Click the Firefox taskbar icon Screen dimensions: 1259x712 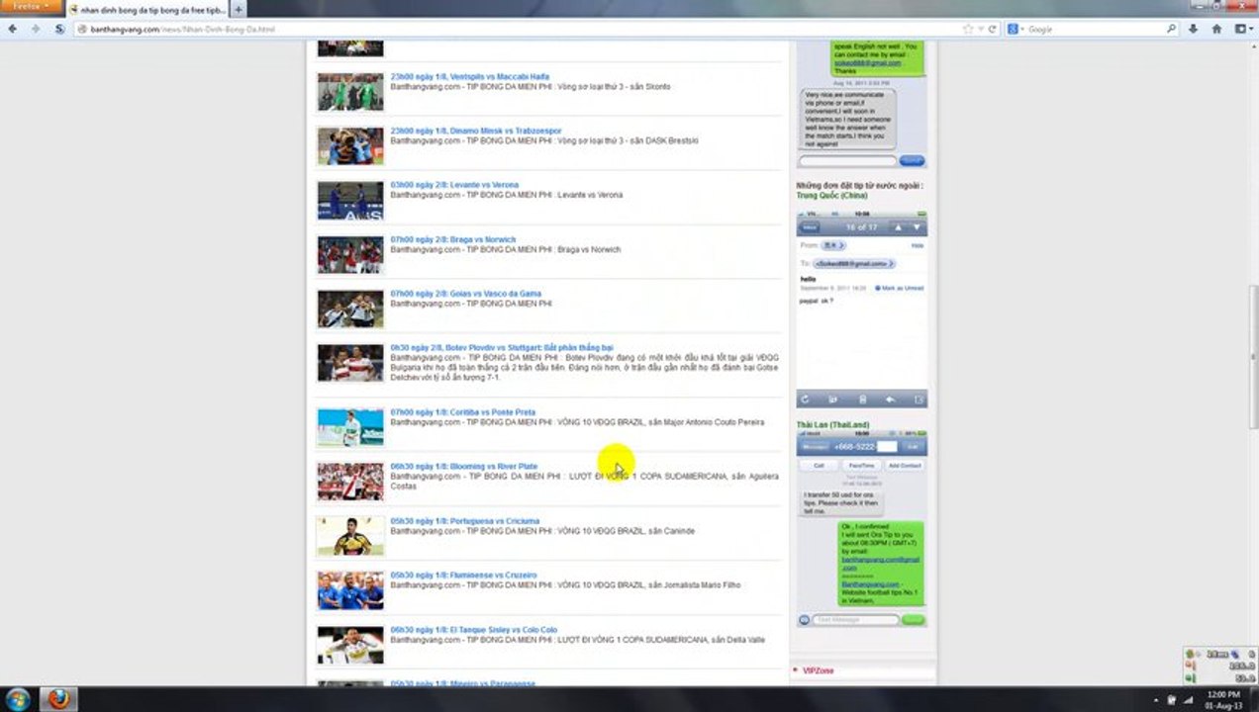click(58, 699)
